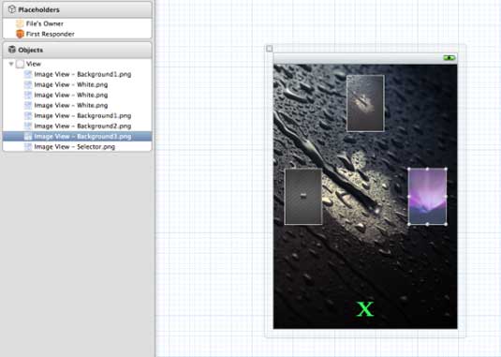Screen dimensions: 501x357
Task: Select the top center water-drop thumbnail
Action: click(x=365, y=103)
